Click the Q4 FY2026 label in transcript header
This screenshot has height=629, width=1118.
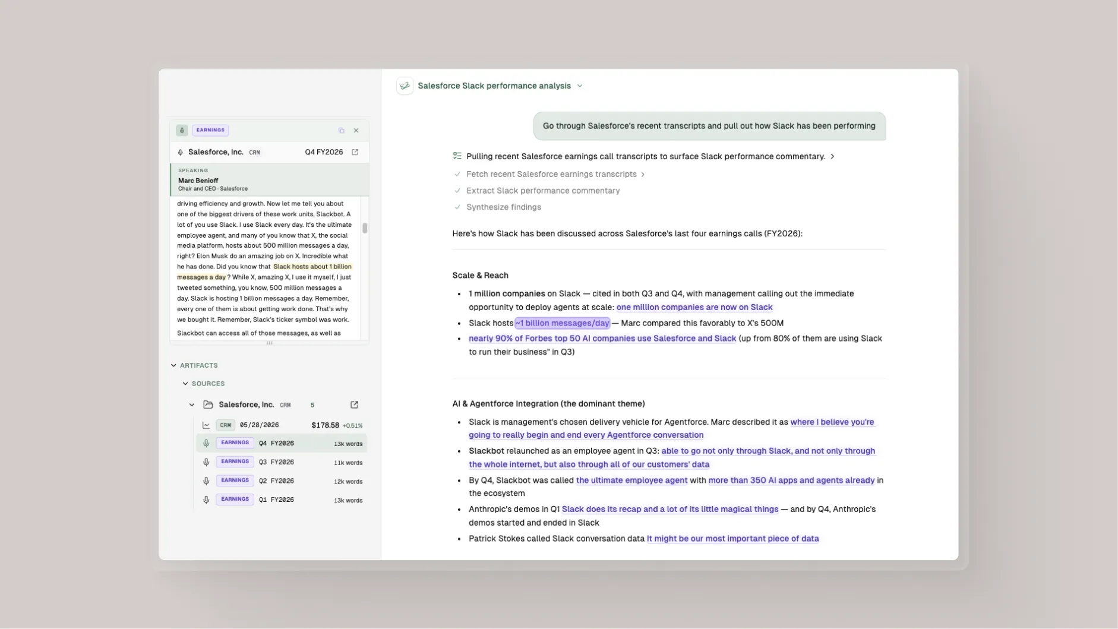point(324,152)
